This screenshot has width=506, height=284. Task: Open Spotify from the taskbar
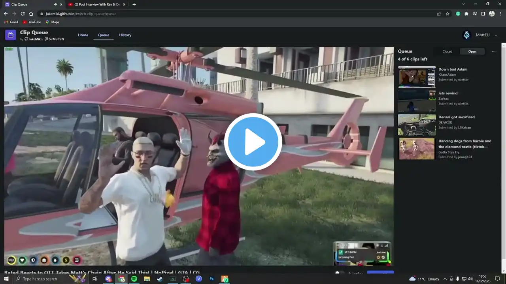134,279
